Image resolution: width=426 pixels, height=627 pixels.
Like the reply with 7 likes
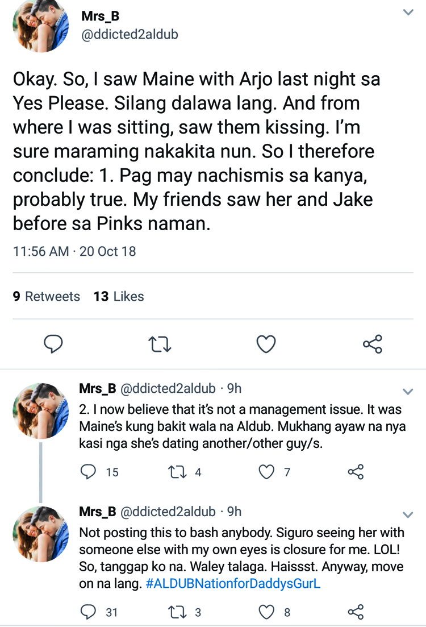pos(266,472)
